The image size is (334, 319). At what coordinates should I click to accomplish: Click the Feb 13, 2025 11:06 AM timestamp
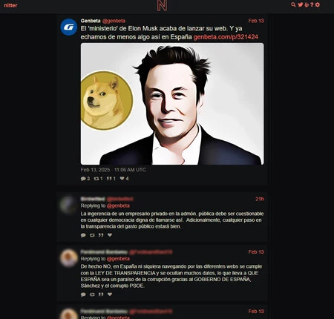tap(113, 170)
